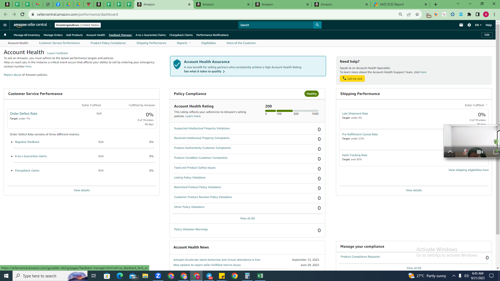
Task: Launch Excel from the taskbar
Action: (x=260, y=276)
